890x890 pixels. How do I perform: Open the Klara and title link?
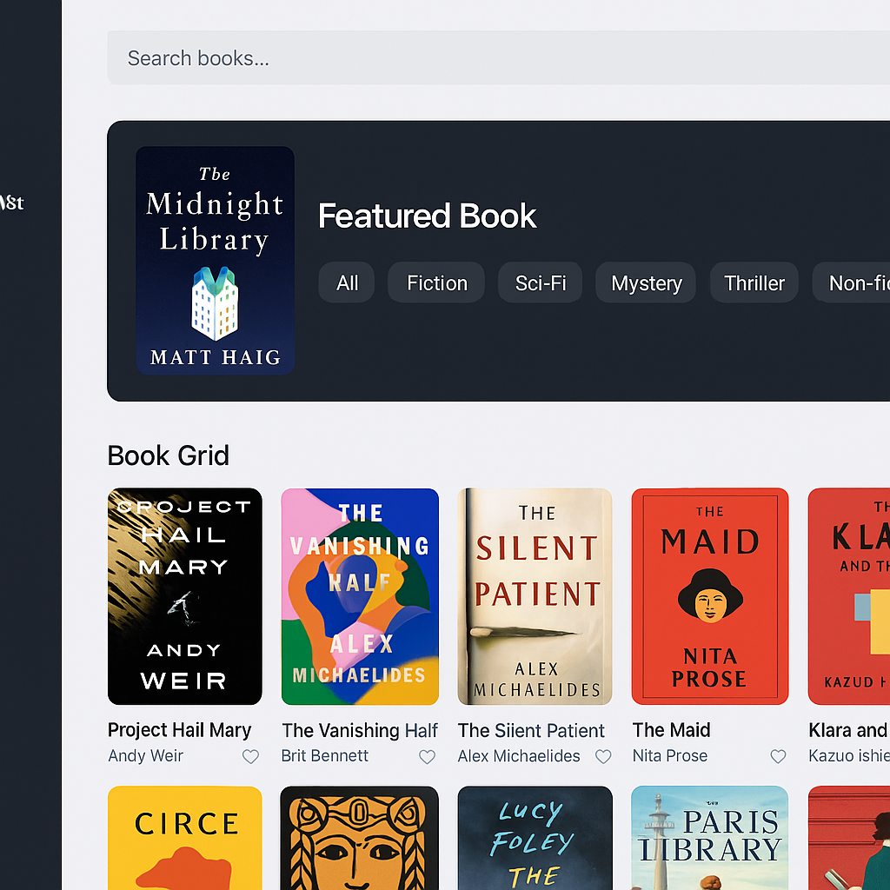849,730
